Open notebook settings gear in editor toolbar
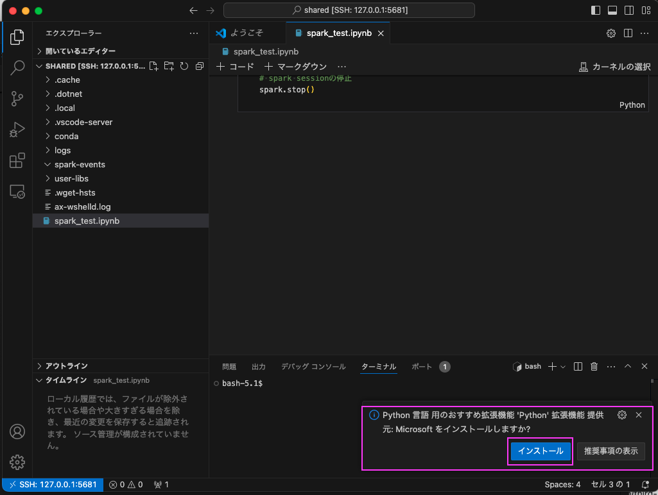This screenshot has height=495, width=658. click(x=611, y=33)
